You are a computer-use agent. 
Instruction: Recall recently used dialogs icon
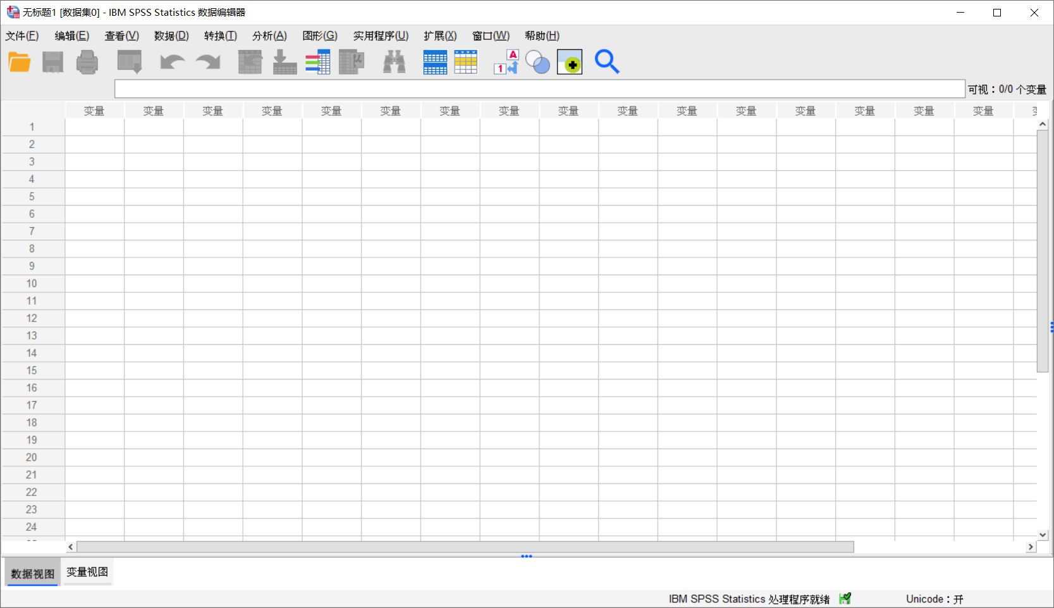pos(130,62)
